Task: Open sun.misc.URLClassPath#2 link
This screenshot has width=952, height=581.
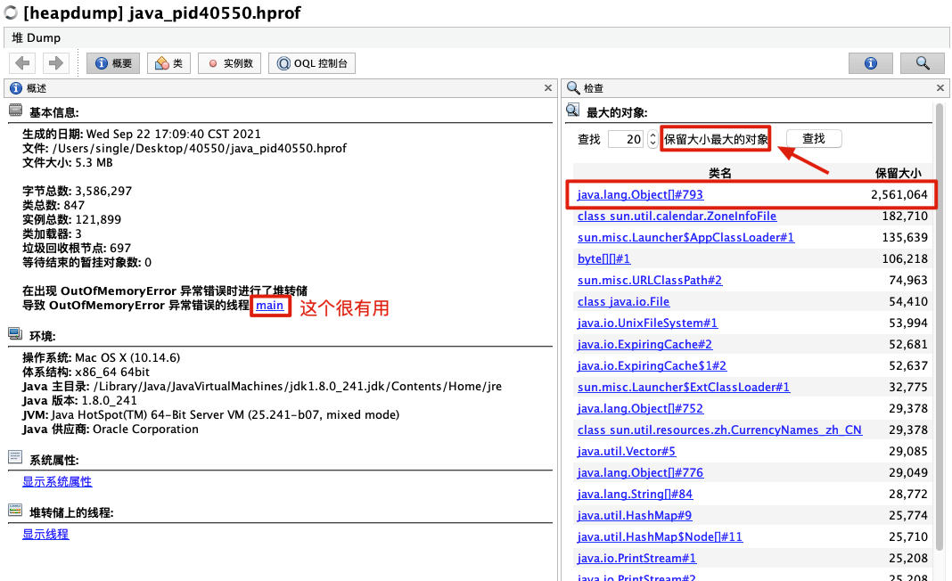Action: pyautogui.click(x=650, y=281)
